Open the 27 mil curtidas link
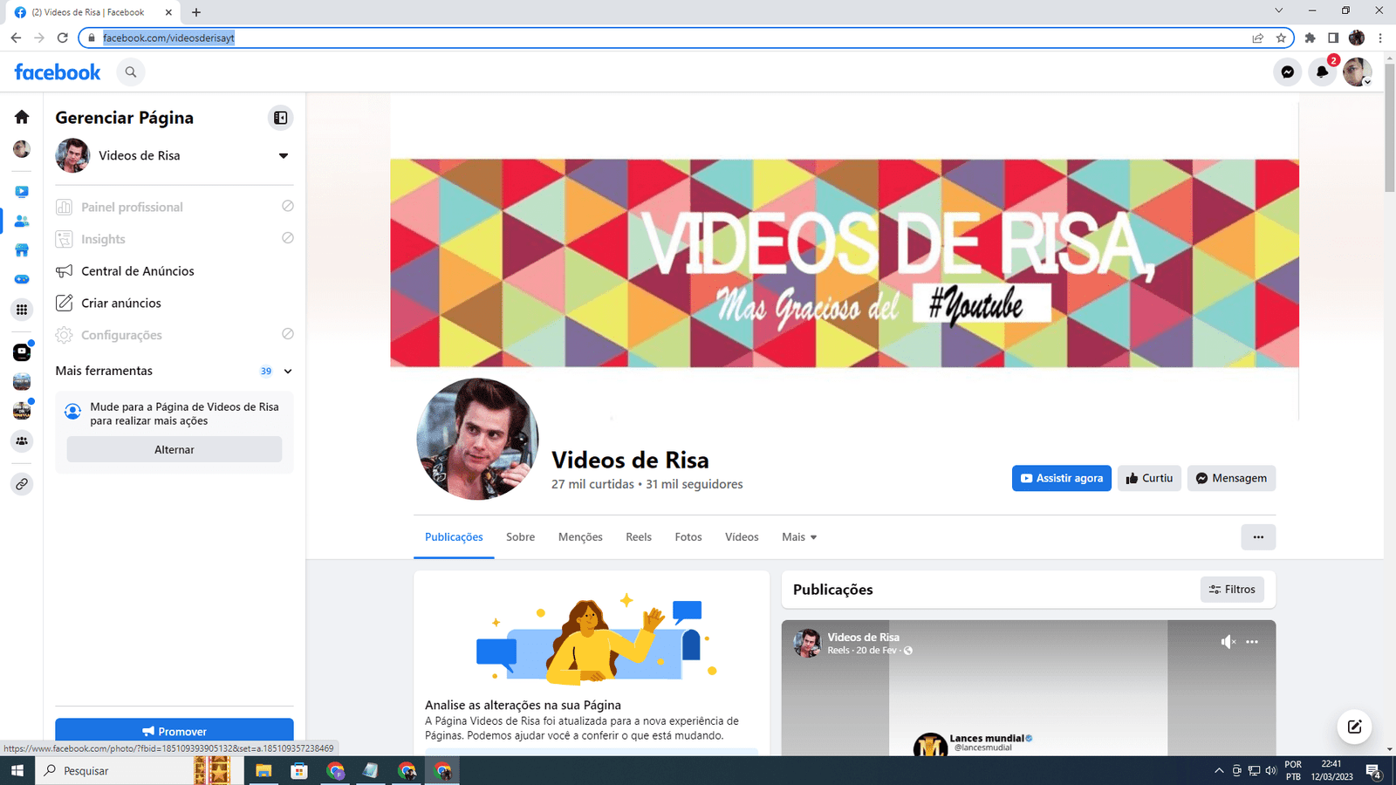 592,484
